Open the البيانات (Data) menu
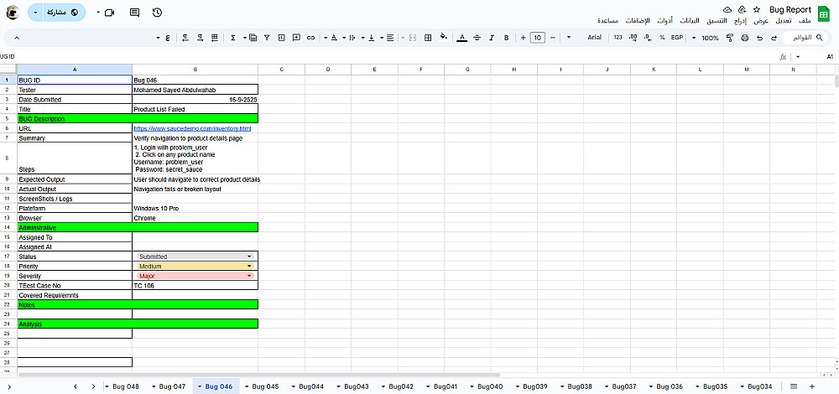 point(690,21)
